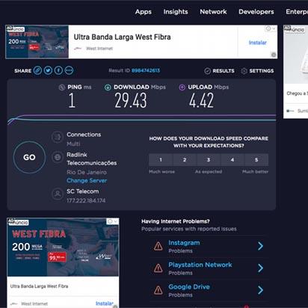
Task: Open the Network menu
Action: pyautogui.click(x=213, y=12)
